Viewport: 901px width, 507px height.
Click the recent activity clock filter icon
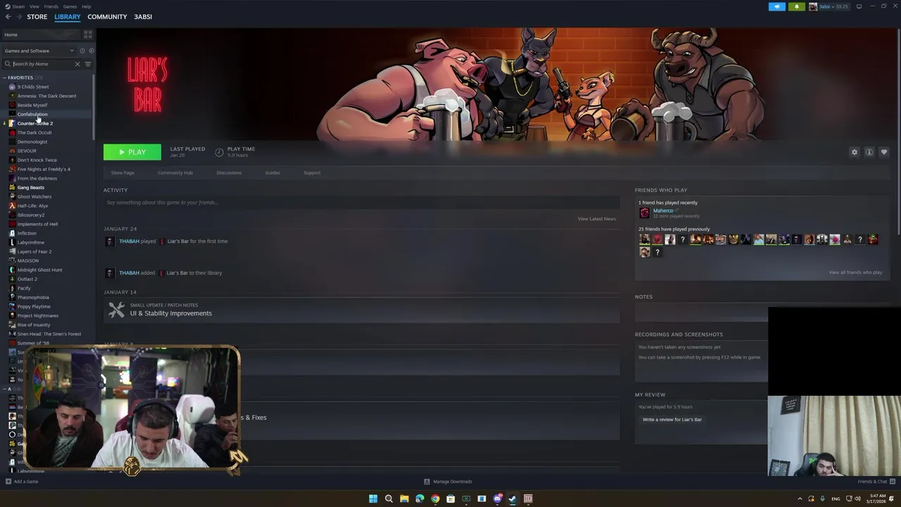82,51
